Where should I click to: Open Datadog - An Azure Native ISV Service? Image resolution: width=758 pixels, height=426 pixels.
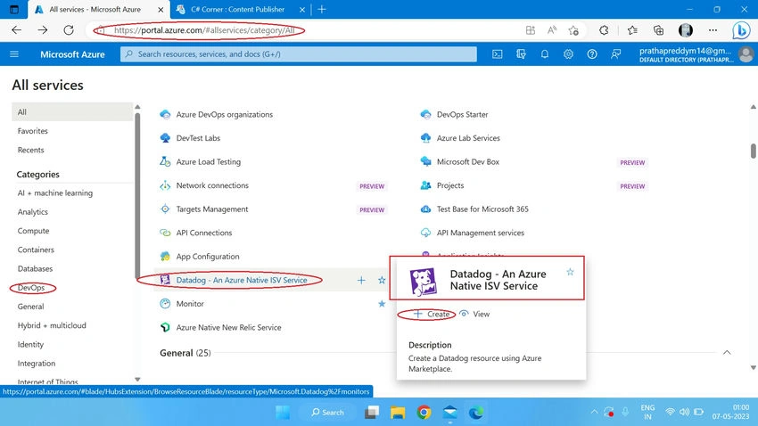click(242, 280)
